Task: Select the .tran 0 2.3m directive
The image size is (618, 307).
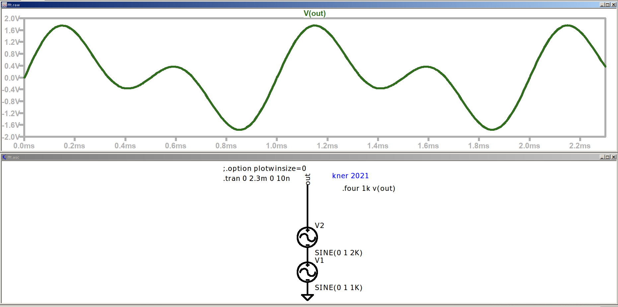Action: (257, 179)
